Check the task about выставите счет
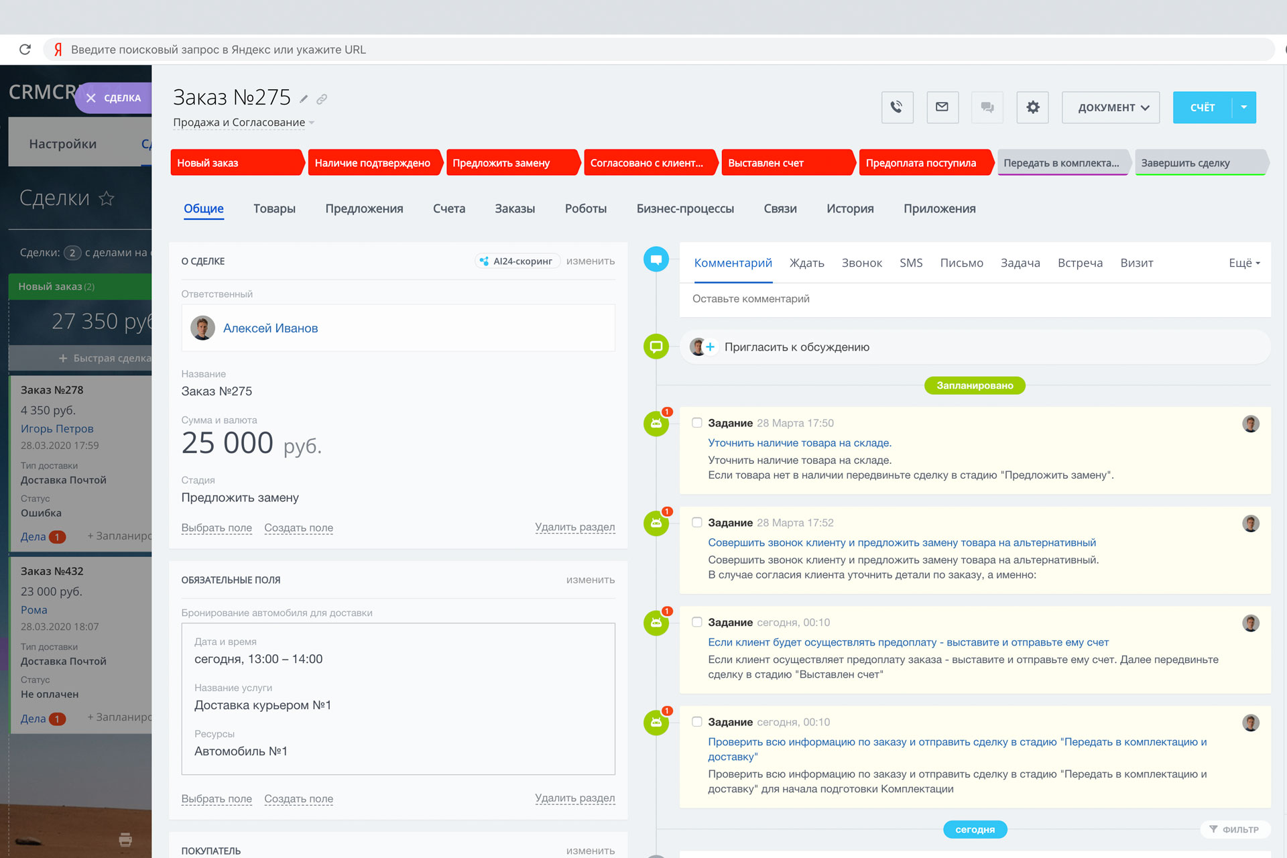This screenshot has height=858, width=1287. point(697,622)
